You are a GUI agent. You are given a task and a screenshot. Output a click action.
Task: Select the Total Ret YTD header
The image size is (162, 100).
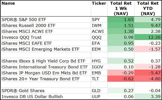pyautogui.click(x=148, y=8)
